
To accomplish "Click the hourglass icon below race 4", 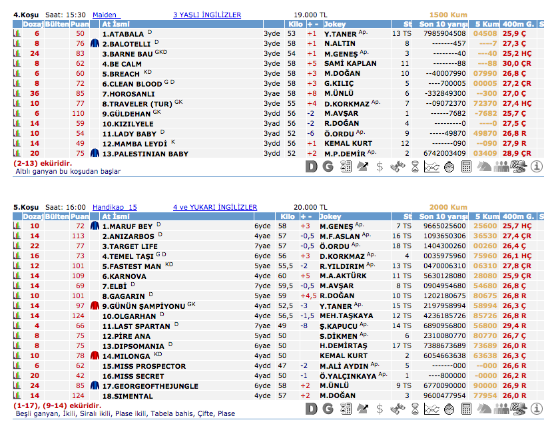I will pyautogui.click(x=414, y=166).
